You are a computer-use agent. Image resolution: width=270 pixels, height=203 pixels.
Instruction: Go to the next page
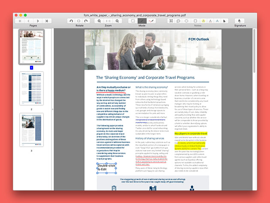click(38, 21)
